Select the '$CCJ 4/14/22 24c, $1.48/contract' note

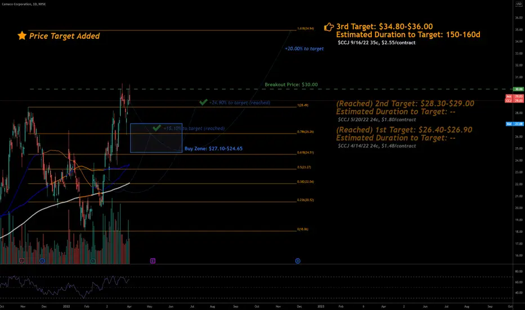tap(377, 146)
